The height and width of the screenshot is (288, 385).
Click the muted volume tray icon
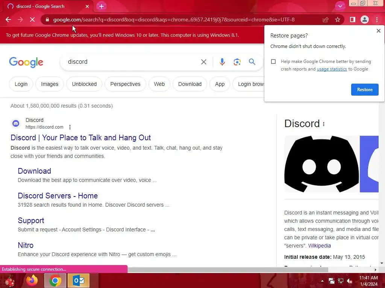pyautogui.click(x=350, y=281)
